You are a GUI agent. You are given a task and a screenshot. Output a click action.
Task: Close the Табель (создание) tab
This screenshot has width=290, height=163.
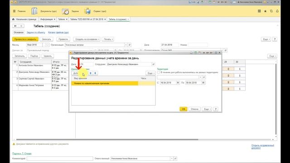[x=128, y=19]
